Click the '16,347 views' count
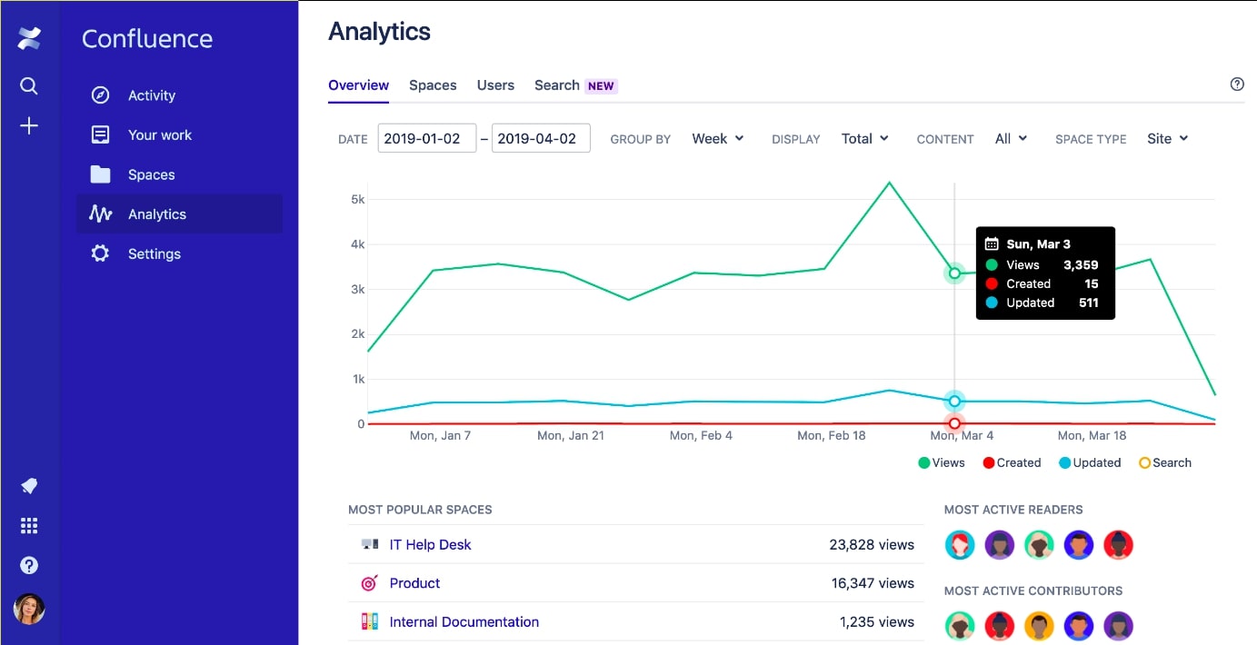 [873, 583]
